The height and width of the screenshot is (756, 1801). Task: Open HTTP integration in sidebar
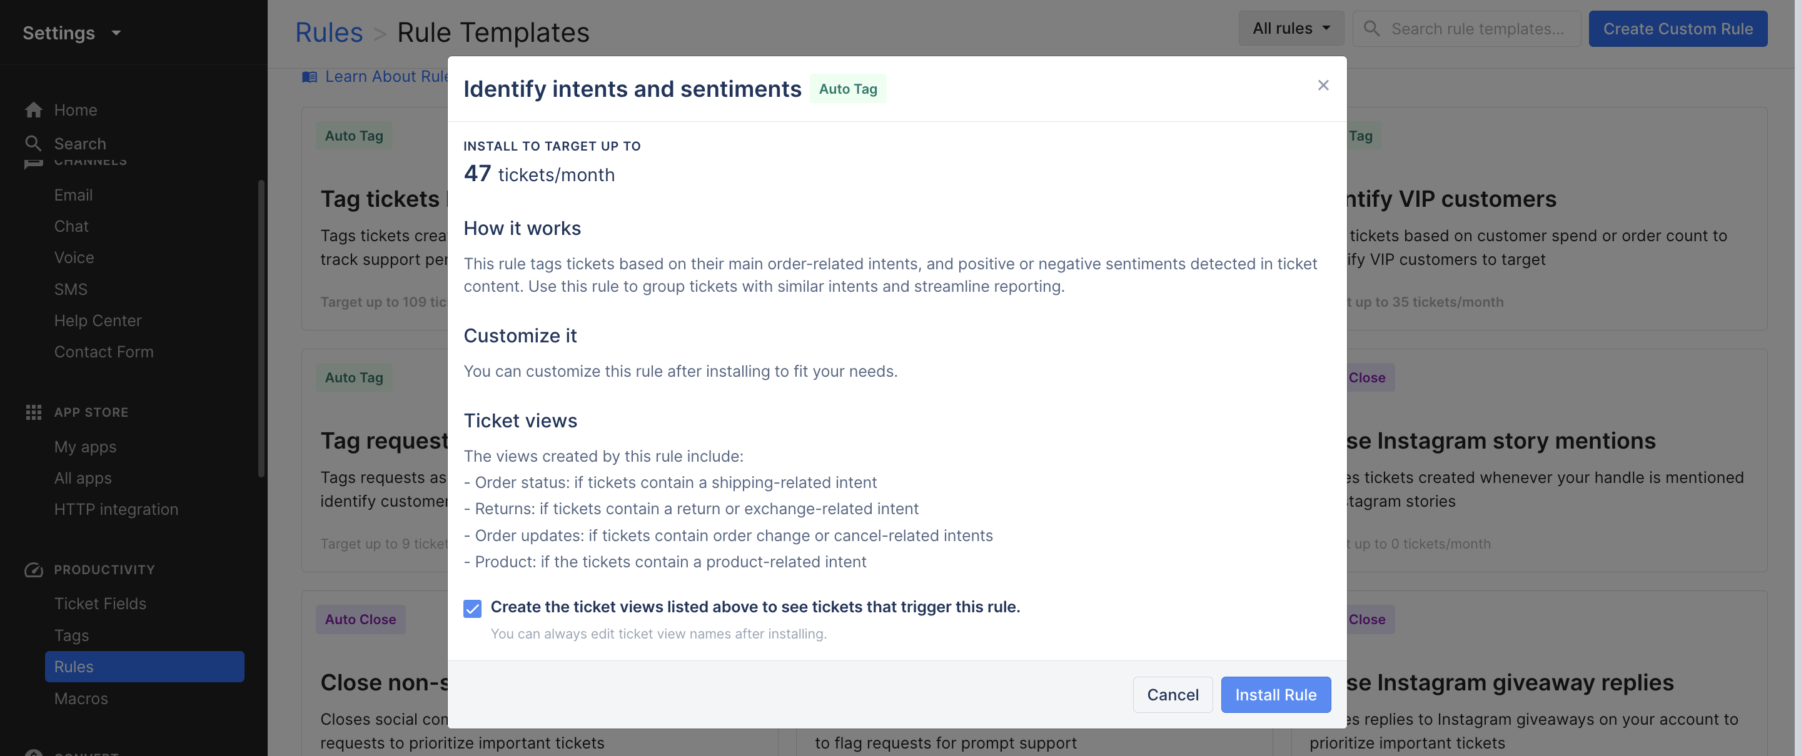click(x=116, y=509)
